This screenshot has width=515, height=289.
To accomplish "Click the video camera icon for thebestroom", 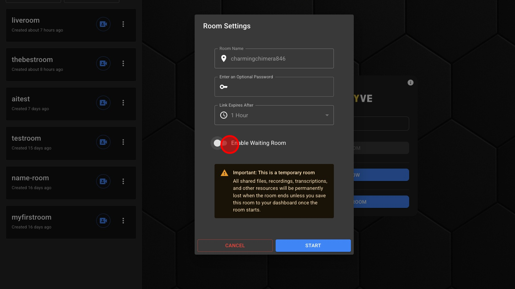I will coord(103,63).
